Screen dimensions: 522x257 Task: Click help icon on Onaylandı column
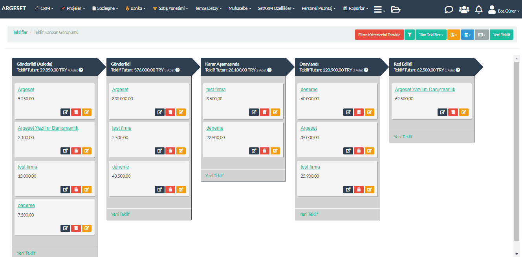pos(366,70)
